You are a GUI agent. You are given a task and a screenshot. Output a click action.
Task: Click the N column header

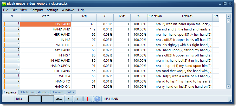pyautogui.click(x=12, y=18)
